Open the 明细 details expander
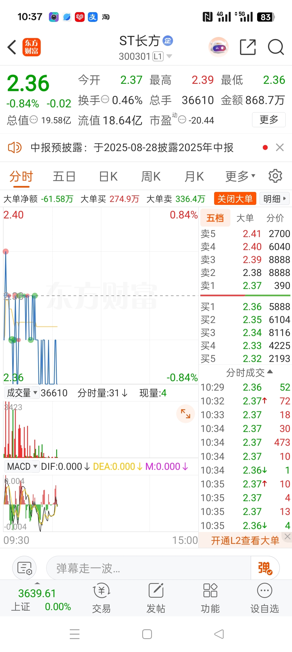292x652 pixels. (x=274, y=199)
